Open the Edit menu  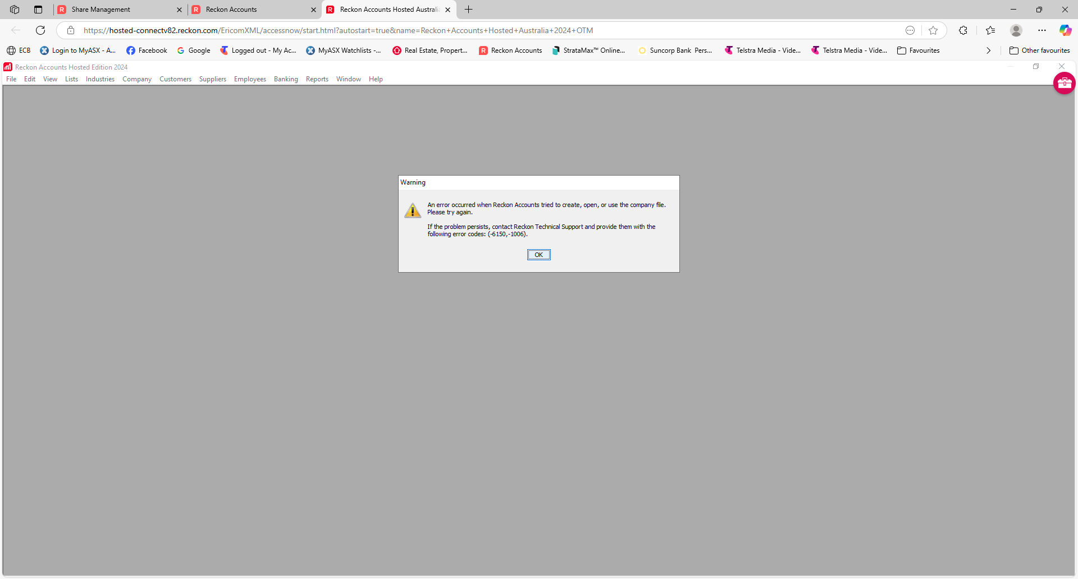pyautogui.click(x=30, y=79)
